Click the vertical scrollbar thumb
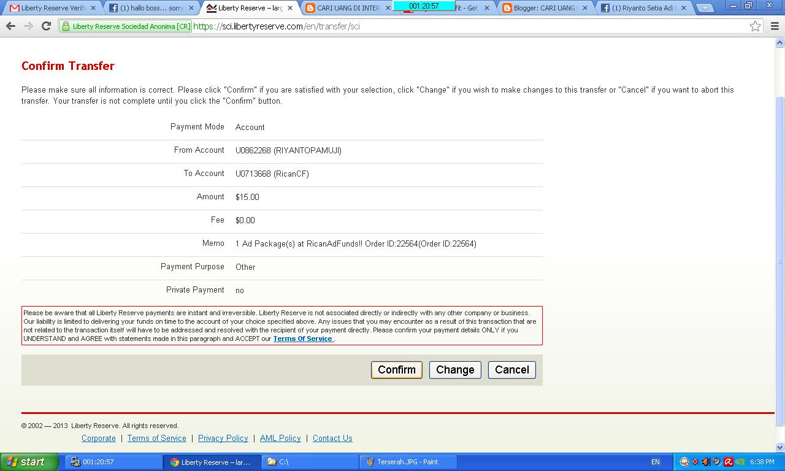785x471 pixels. (780, 261)
